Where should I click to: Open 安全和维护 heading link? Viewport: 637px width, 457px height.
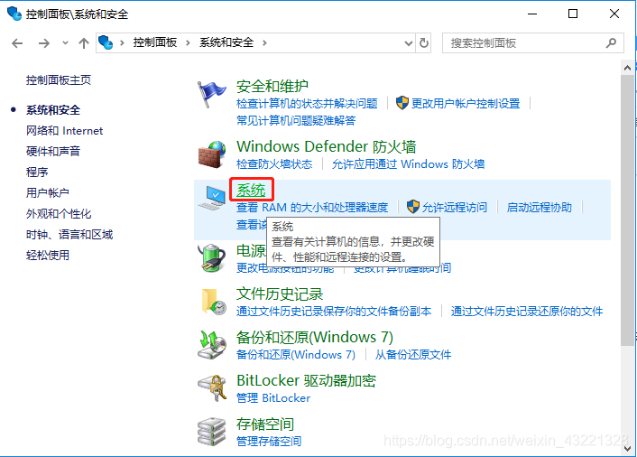[272, 86]
